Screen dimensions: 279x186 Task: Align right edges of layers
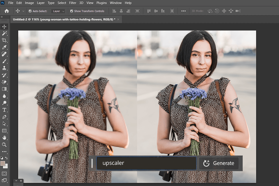tap(128, 11)
